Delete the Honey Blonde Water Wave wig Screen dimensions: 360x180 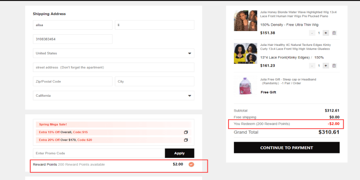coord(334,33)
